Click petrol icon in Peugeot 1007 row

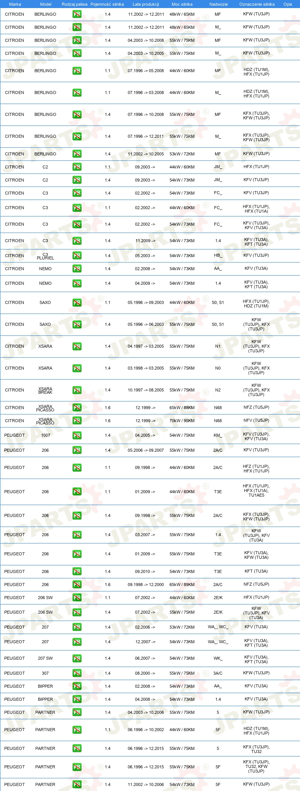77,435
